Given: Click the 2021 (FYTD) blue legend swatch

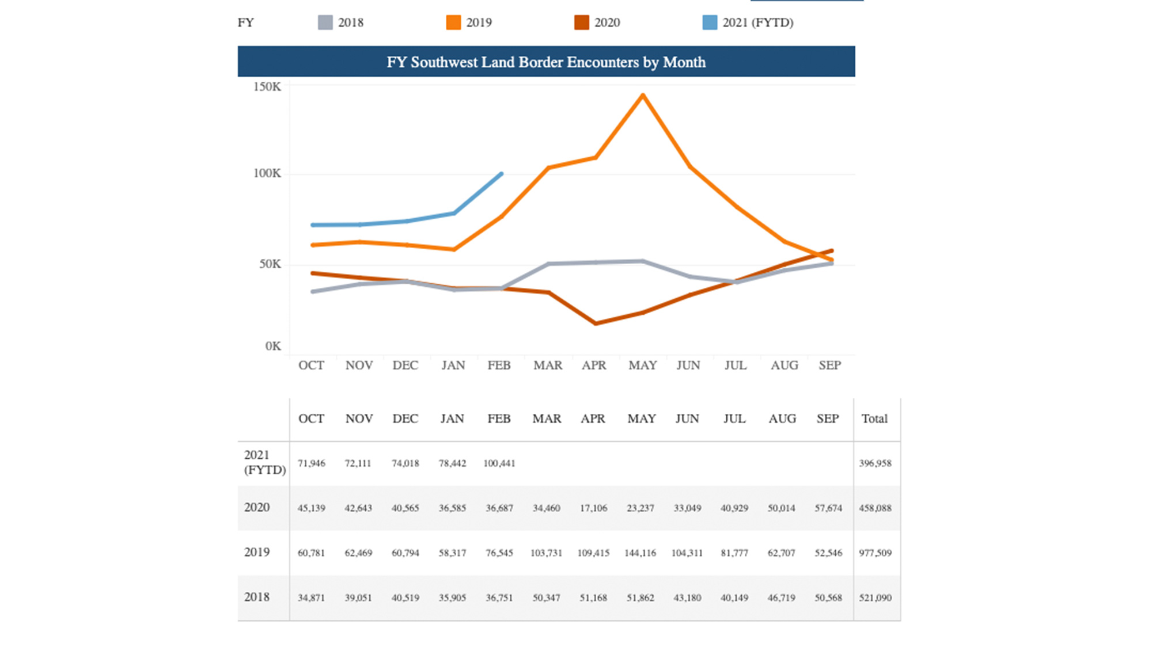Looking at the screenshot, I should 710,22.
